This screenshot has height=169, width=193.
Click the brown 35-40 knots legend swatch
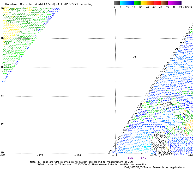(x=164, y=3)
